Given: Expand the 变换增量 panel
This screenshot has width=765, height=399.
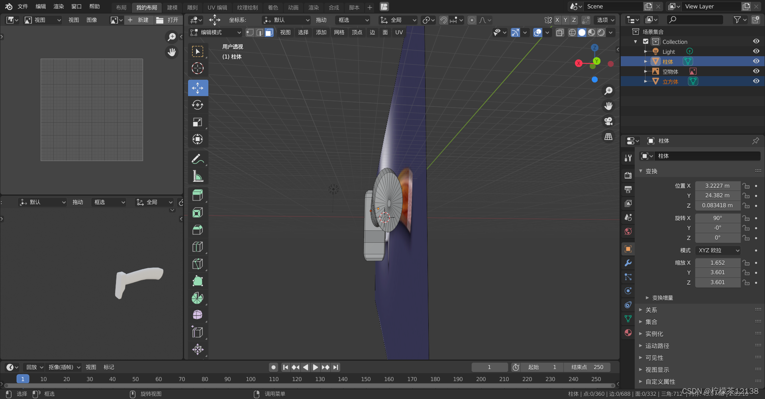Looking at the screenshot, I should pos(662,298).
